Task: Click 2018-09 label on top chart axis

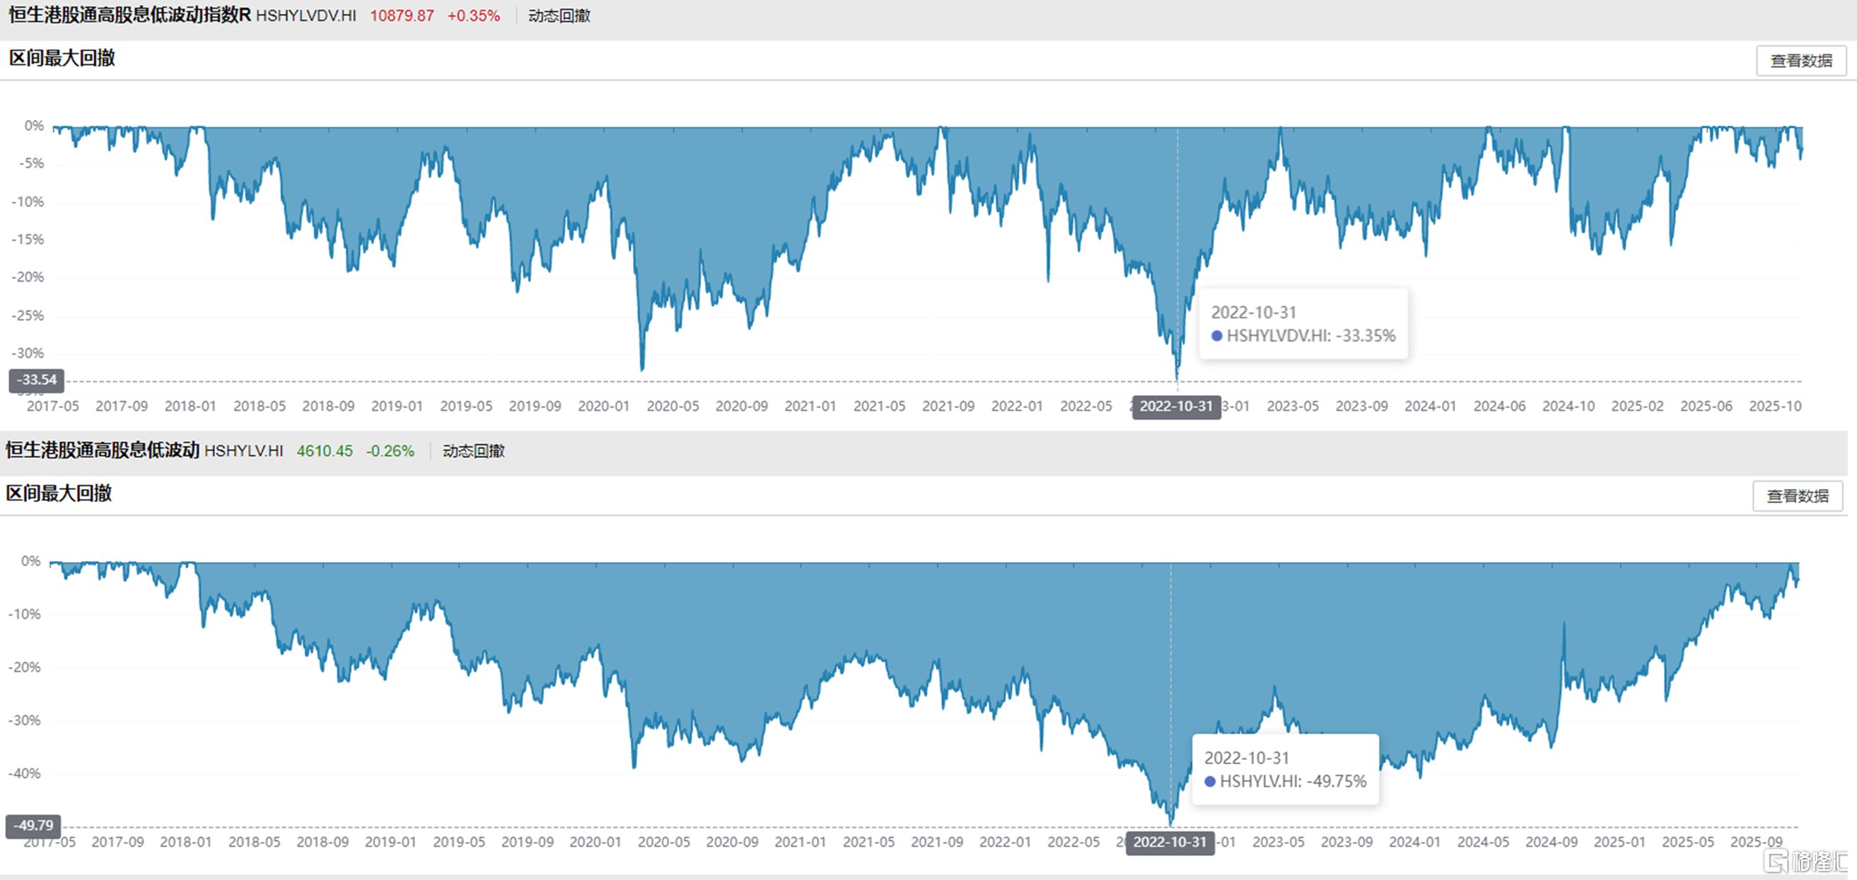Action: pos(328,406)
